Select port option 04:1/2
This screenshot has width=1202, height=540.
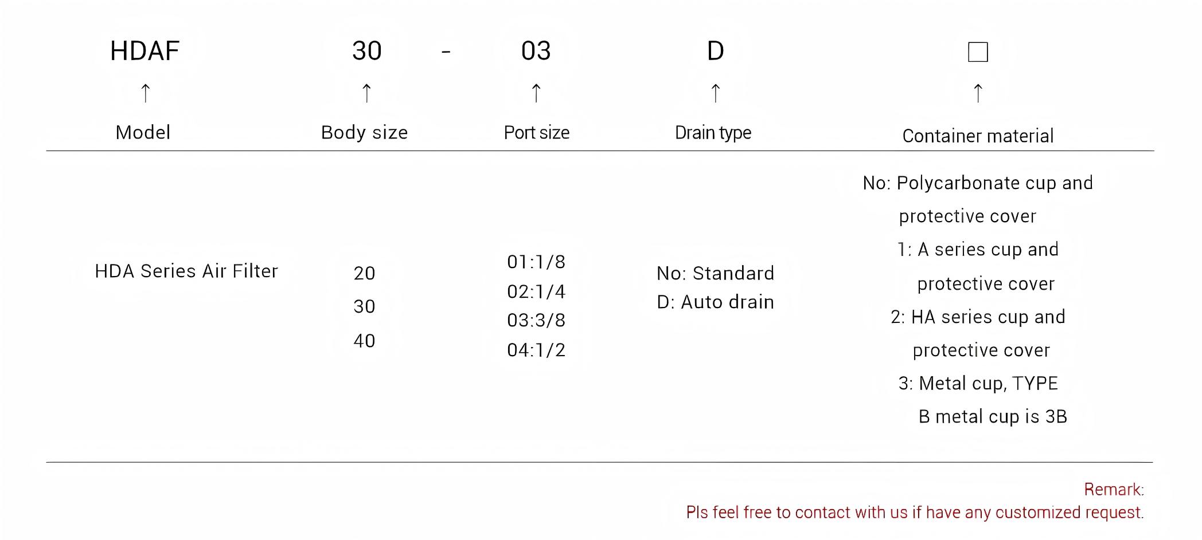tap(536, 350)
